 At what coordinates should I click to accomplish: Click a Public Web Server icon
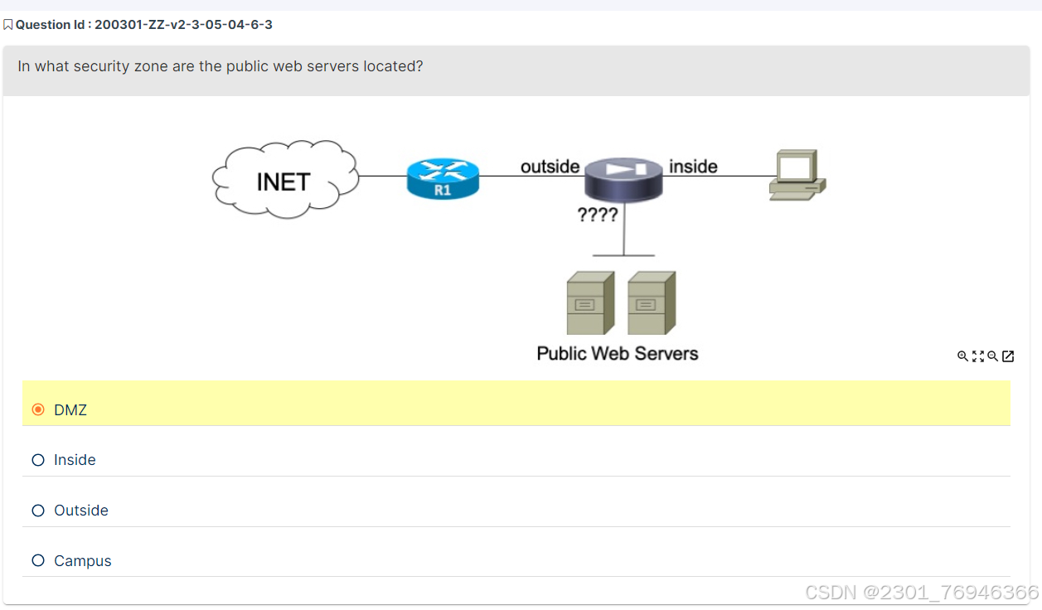pos(590,303)
